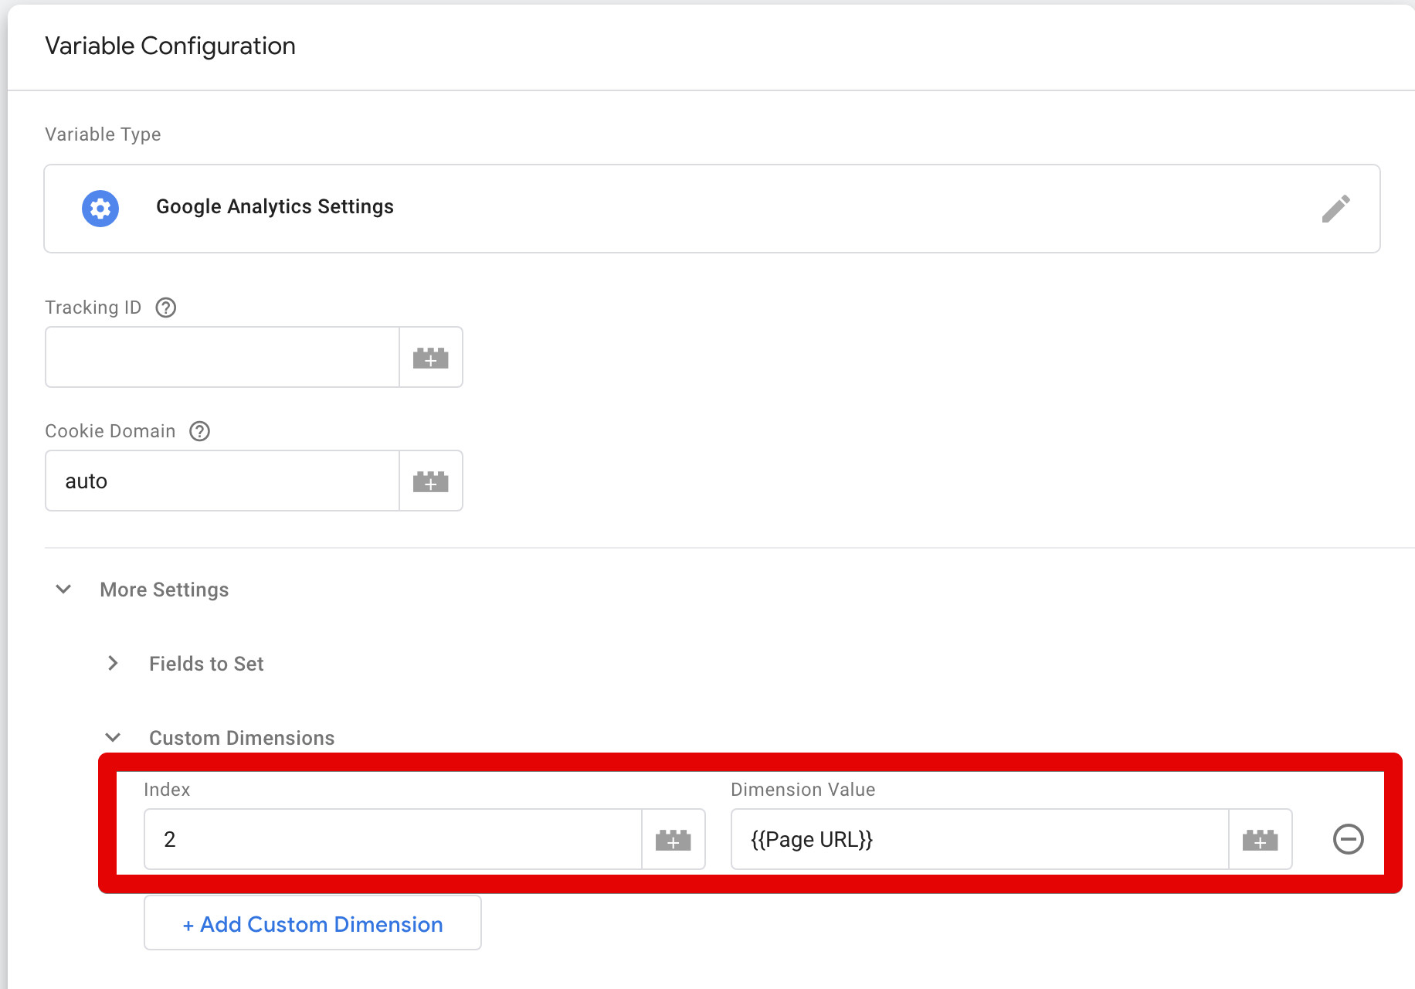Click the Custom Dimensions label
Image resolution: width=1415 pixels, height=989 pixels.
pyautogui.click(x=242, y=738)
